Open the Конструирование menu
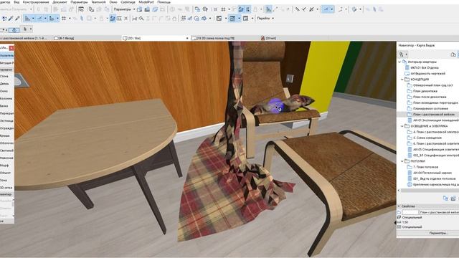 point(36,2)
